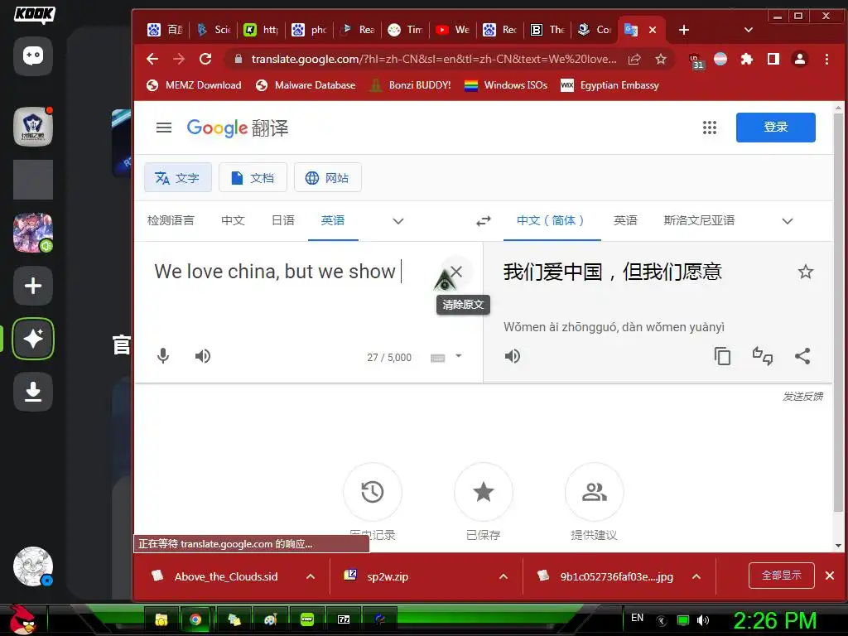Copy the translation to clipboard

pyautogui.click(x=722, y=356)
